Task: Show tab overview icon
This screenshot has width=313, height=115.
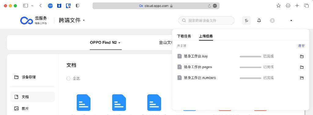Action: click(x=306, y=6)
